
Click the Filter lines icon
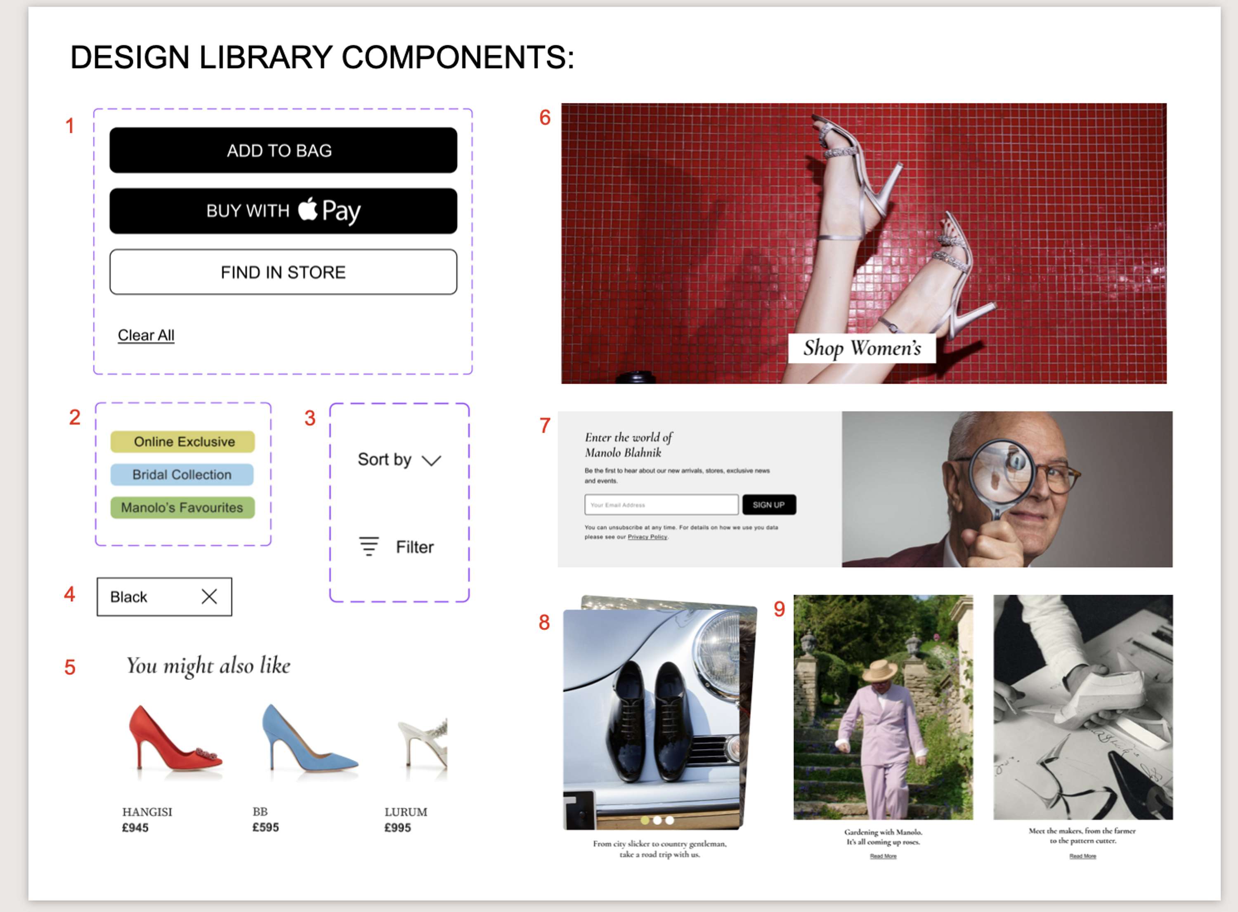coord(369,547)
